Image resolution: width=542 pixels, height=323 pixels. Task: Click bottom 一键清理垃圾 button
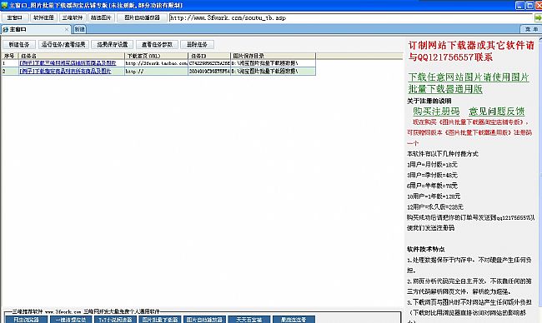71,320
